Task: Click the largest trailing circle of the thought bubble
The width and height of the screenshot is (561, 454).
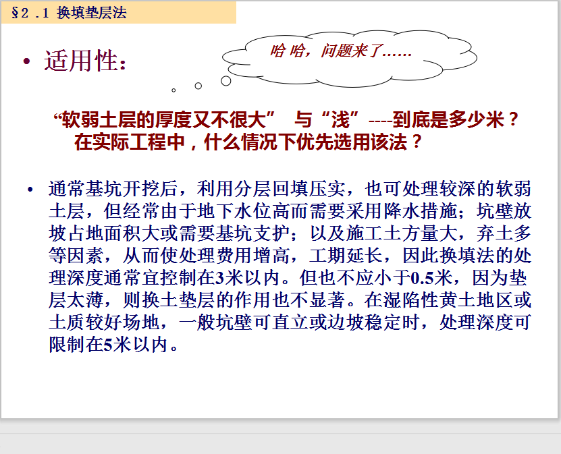Action: pos(225,80)
